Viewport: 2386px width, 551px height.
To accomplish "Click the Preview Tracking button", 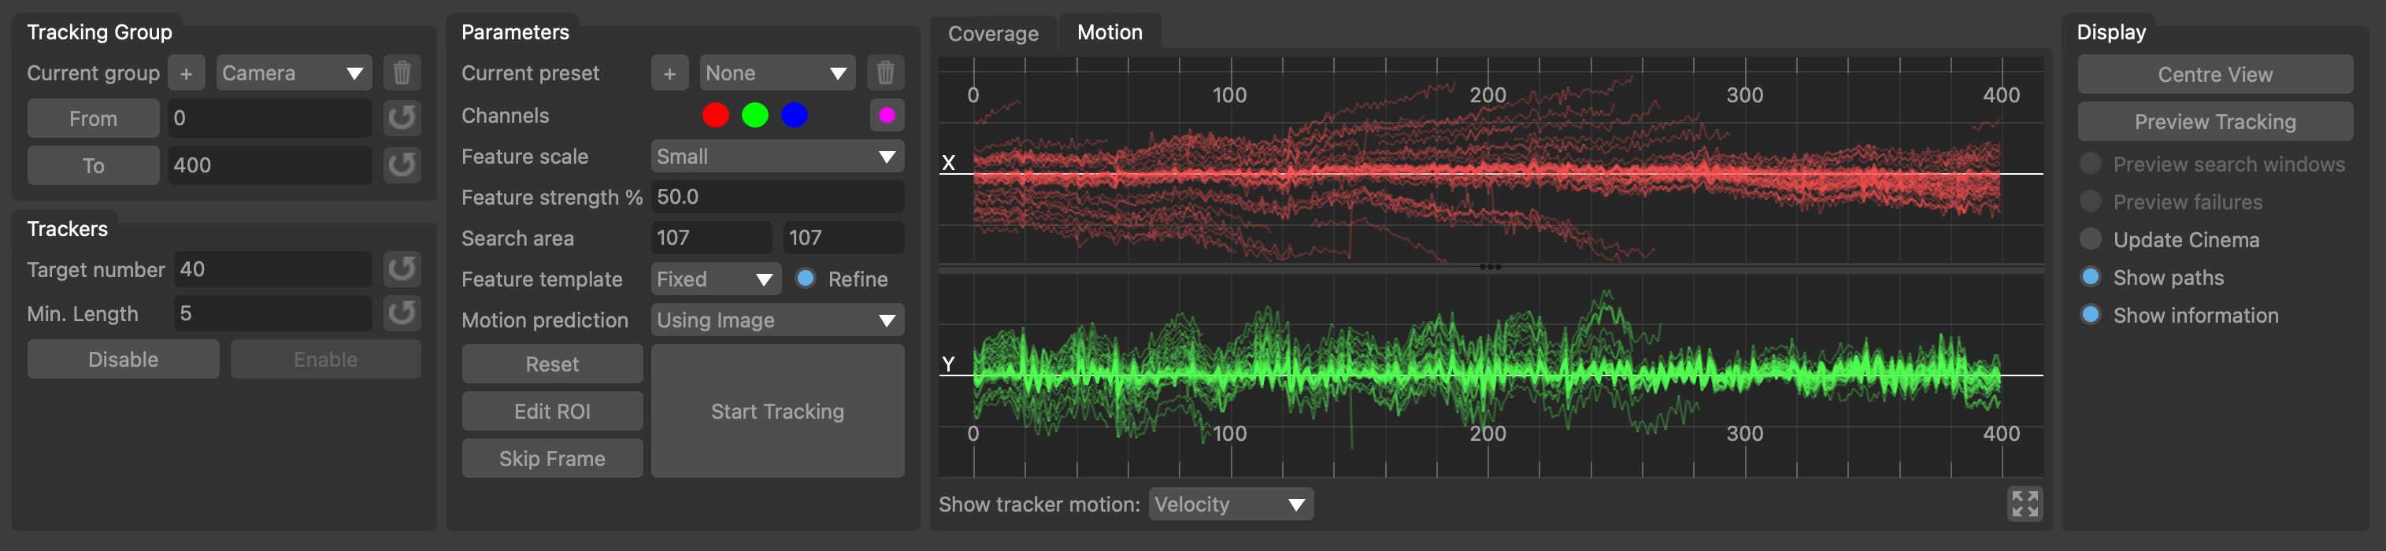I will [2214, 121].
